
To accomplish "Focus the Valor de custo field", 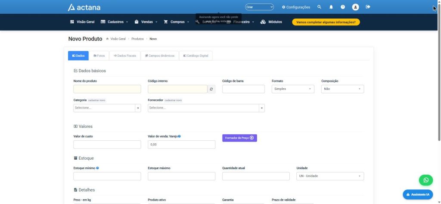I will pos(107,145).
